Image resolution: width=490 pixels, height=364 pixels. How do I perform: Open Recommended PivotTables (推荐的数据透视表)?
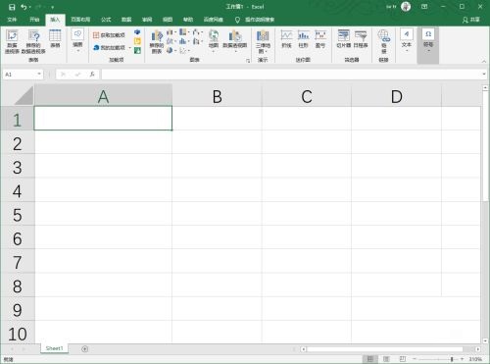pos(33,41)
